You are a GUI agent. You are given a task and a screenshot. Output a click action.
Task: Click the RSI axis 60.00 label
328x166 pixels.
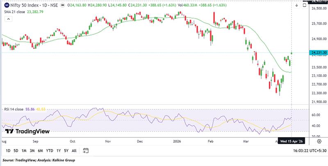[x=316, y=115]
